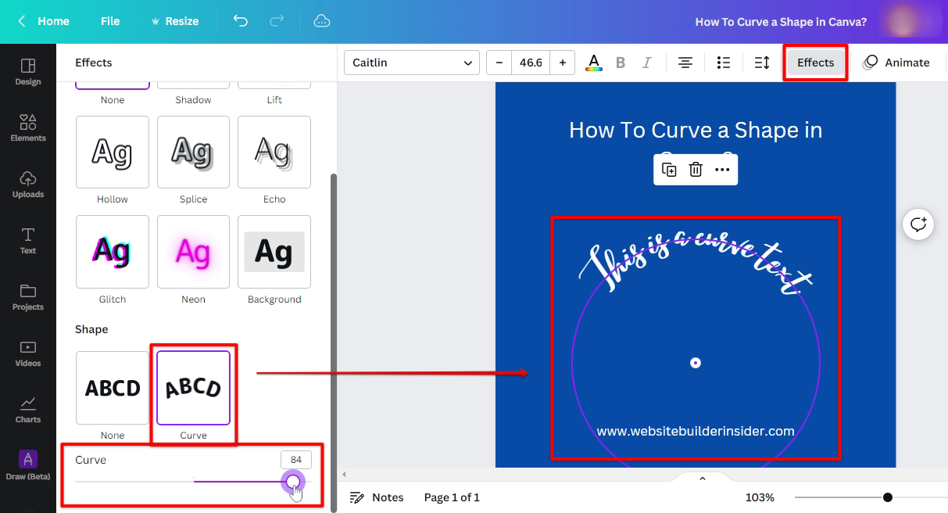Viewport: 948px width, 513px height.
Task: Duplicate the selected element icon
Action: coord(669,170)
